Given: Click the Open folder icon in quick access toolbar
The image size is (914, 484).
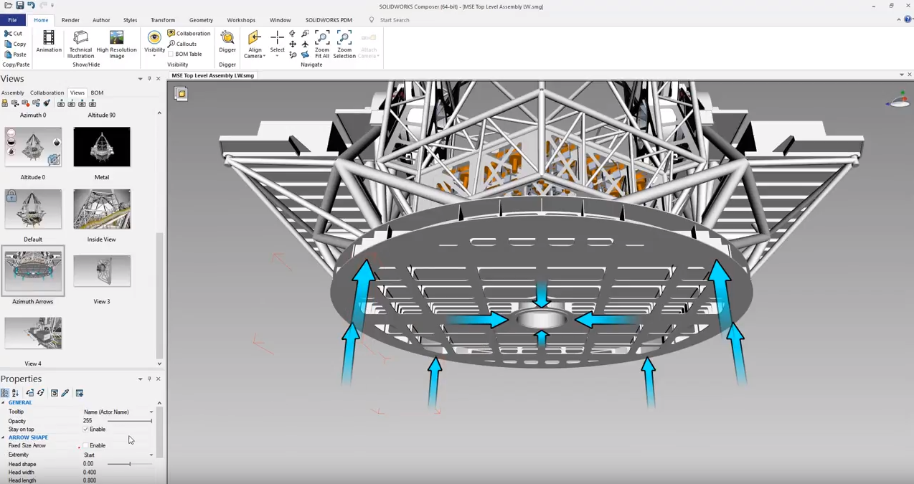Looking at the screenshot, I should pos(8,5).
